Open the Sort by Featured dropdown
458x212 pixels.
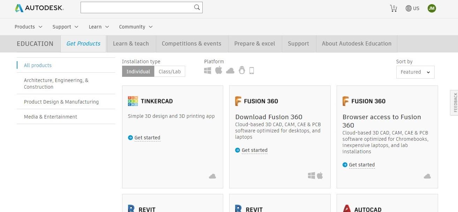coord(415,72)
